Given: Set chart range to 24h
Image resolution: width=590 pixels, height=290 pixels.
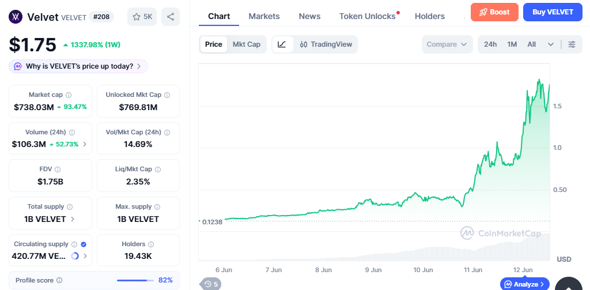Looking at the screenshot, I should pos(490,44).
